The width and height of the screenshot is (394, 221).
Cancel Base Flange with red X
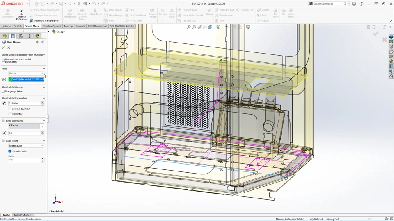[9, 47]
